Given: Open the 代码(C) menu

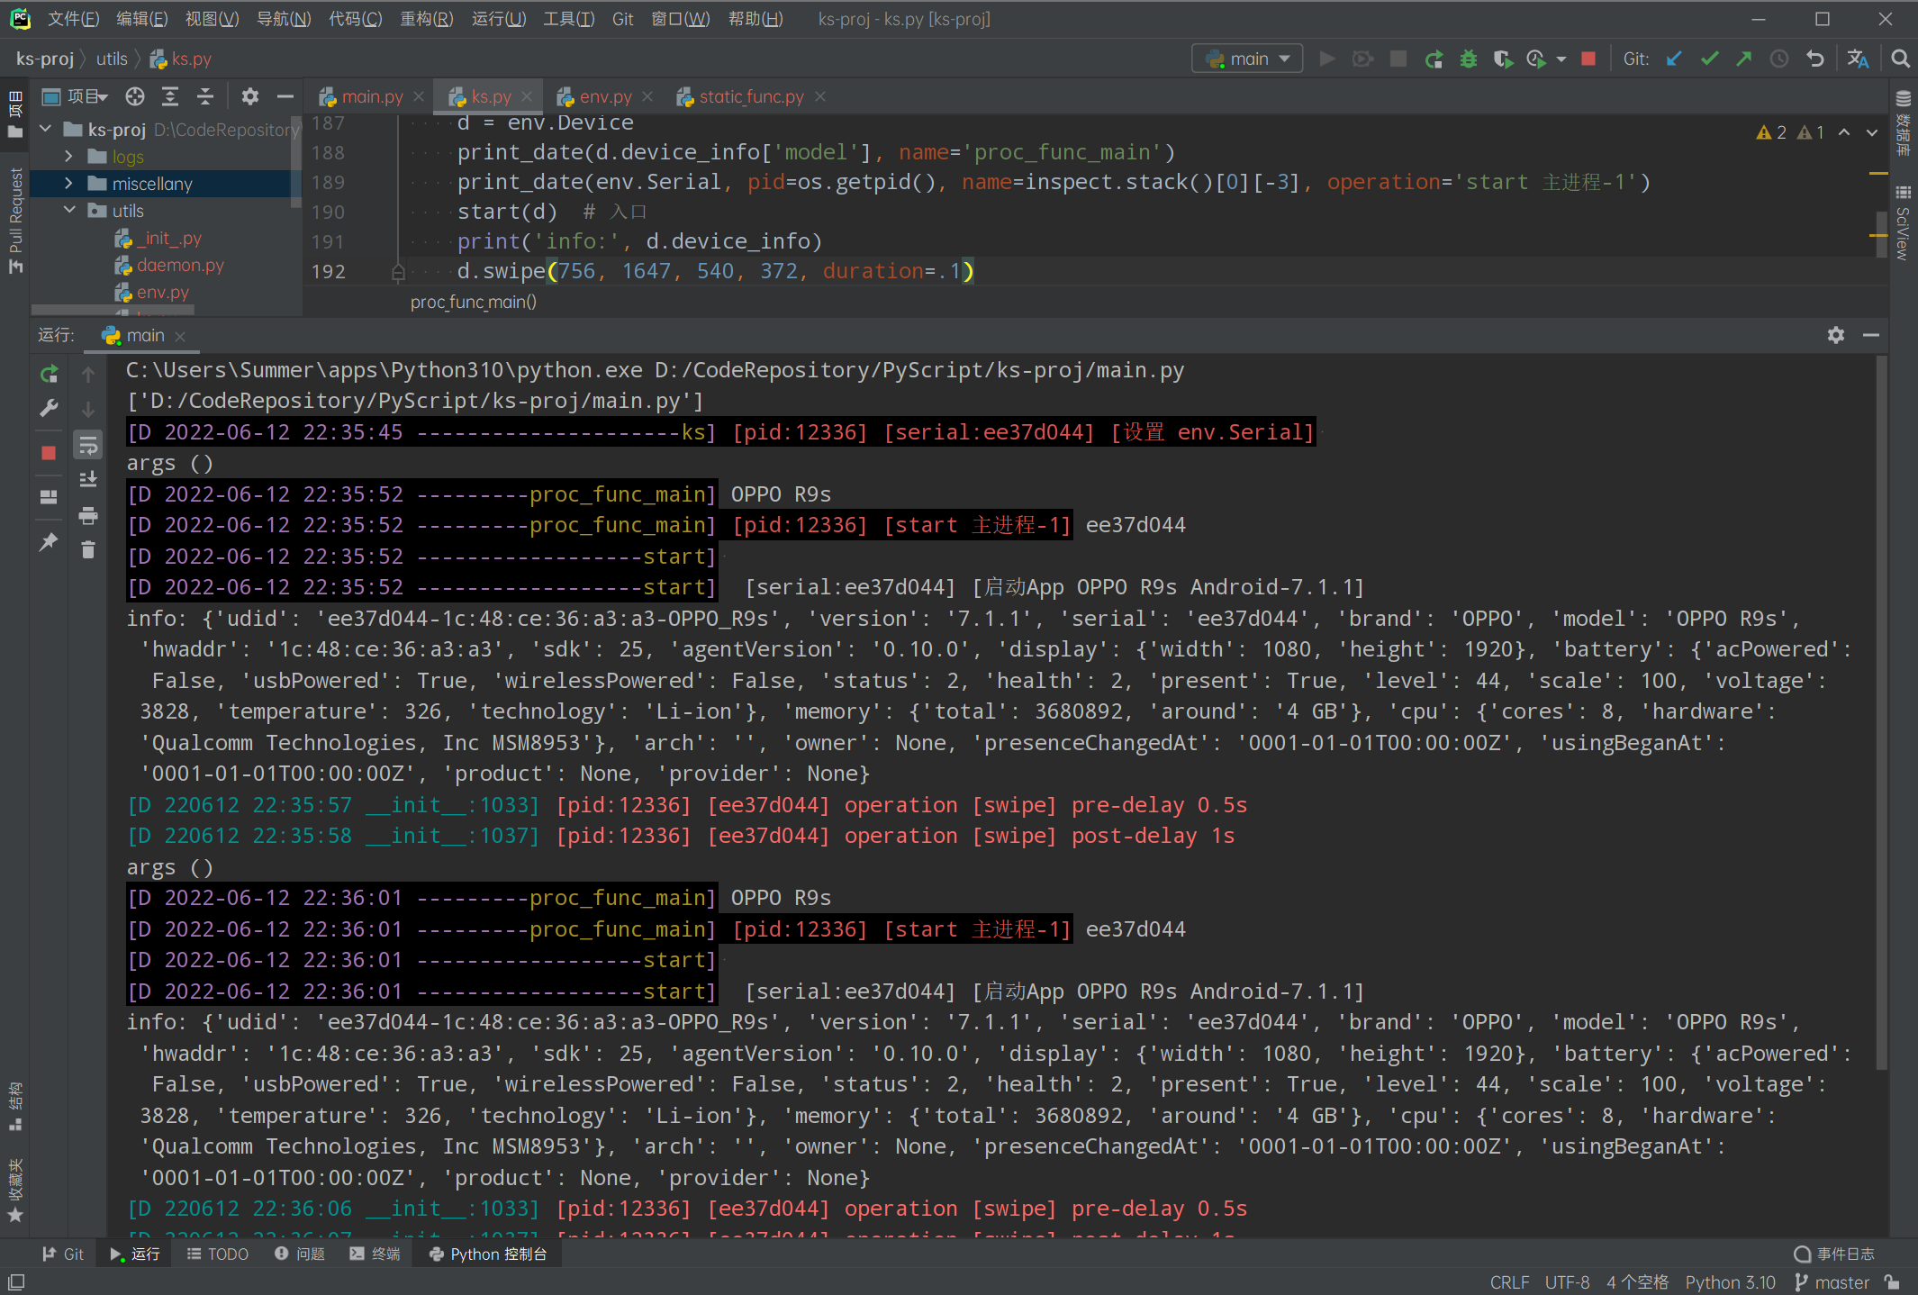Looking at the screenshot, I should tap(354, 18).
